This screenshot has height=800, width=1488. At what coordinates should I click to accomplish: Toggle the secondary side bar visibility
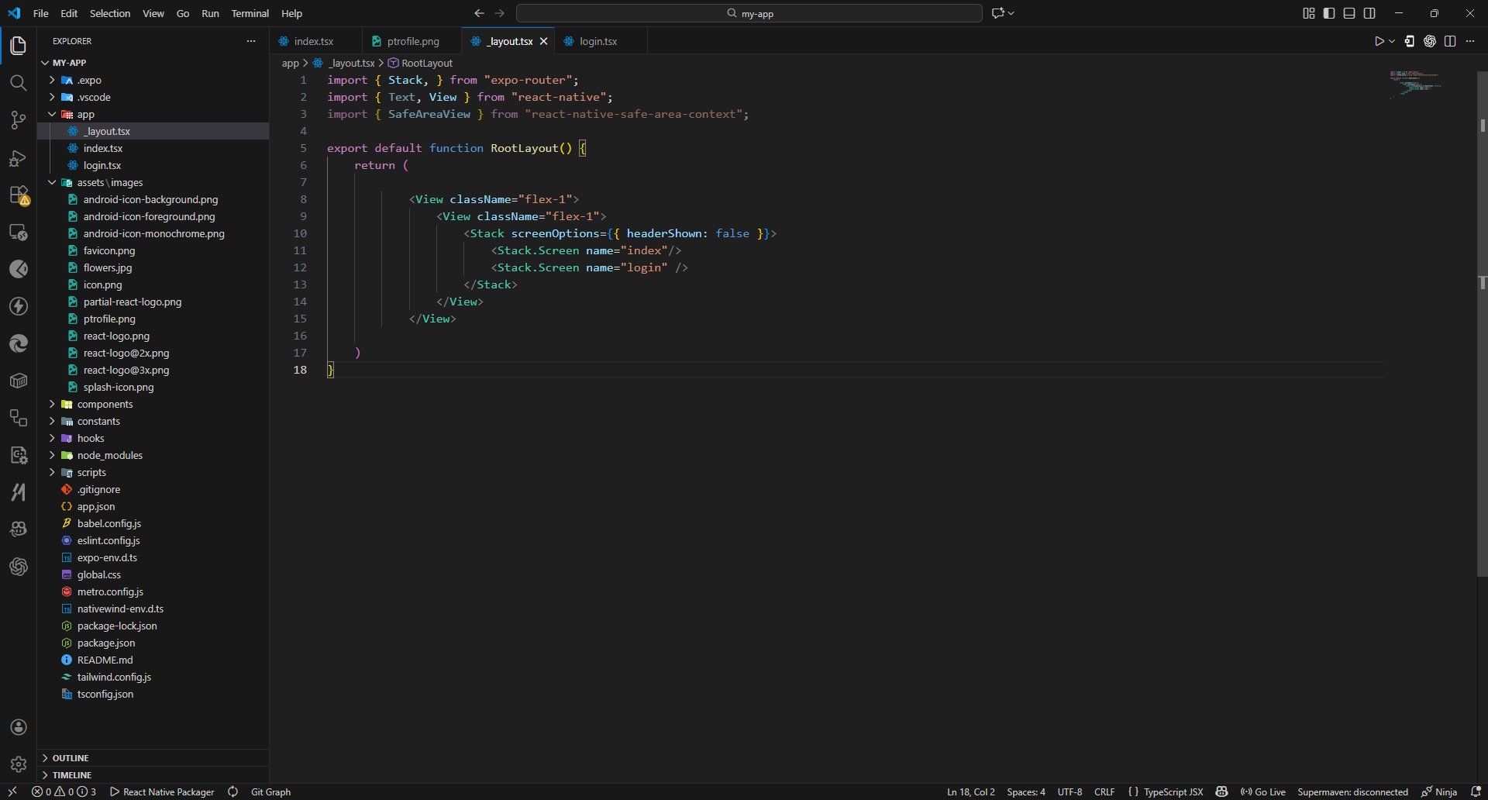click(1369, 13)
